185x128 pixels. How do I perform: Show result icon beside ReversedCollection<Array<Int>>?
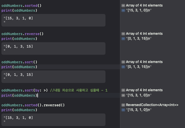123,105
